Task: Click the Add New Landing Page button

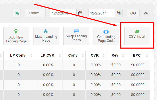Action: coord(16,36)
